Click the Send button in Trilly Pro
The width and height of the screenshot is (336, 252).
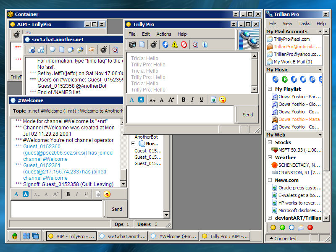click(247, 114)
